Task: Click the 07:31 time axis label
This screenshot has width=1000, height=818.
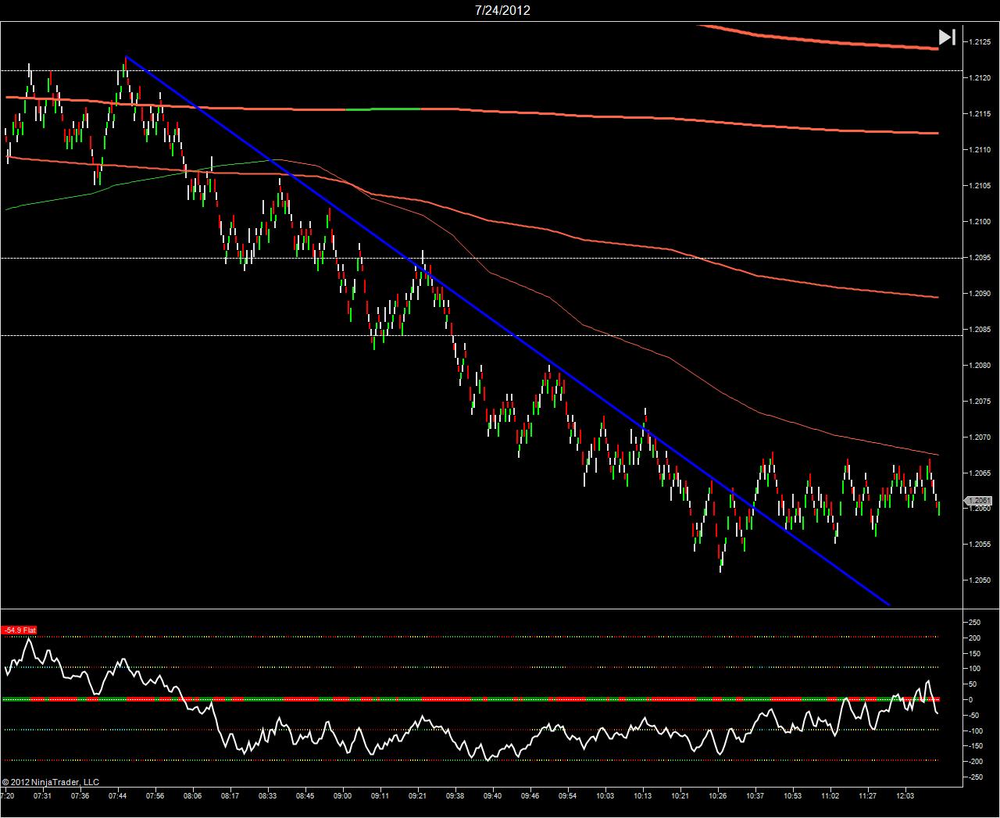Action: (x=42, y=795)
